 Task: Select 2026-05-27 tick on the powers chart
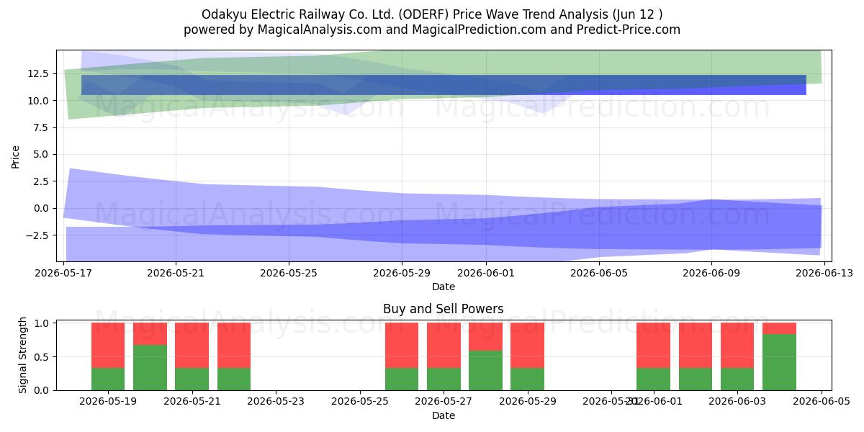tap(444, 402)
